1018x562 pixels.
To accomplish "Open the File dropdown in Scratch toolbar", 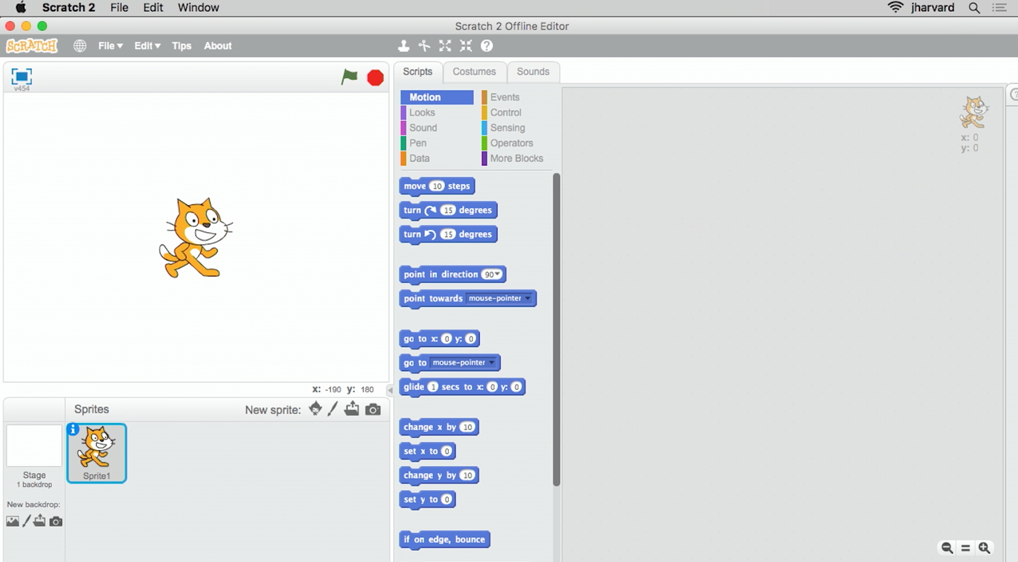I will click(x=110, y=46).
